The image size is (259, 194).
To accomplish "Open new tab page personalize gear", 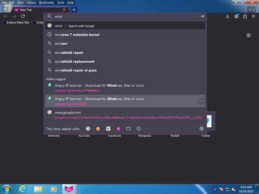I will 249,35.
